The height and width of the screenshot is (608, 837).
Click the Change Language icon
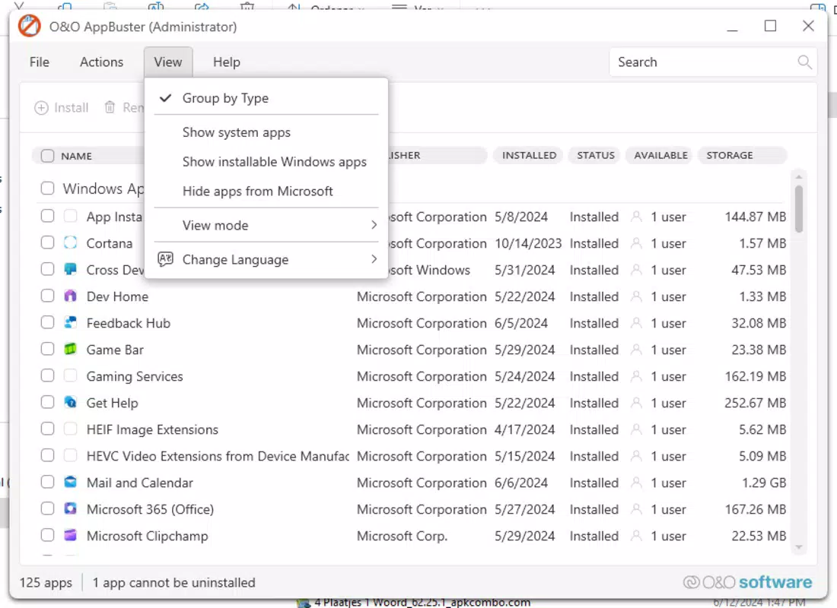[165, 259]
